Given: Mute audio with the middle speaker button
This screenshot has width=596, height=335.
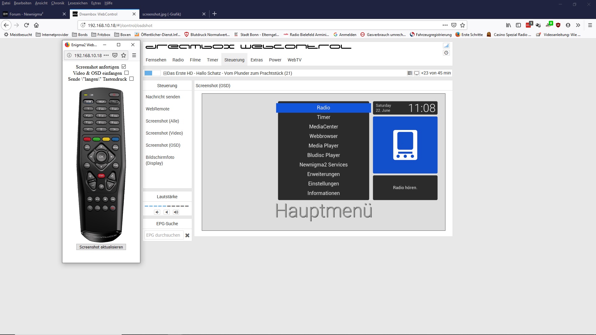Looking at the screenshot, I should click(167, 212).
